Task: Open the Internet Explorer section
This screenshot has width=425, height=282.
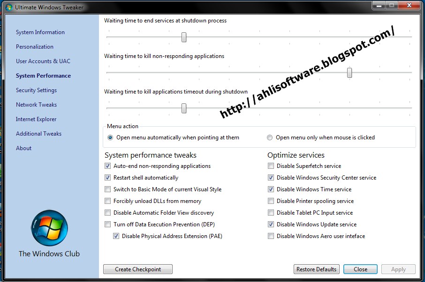Action: 36,119
